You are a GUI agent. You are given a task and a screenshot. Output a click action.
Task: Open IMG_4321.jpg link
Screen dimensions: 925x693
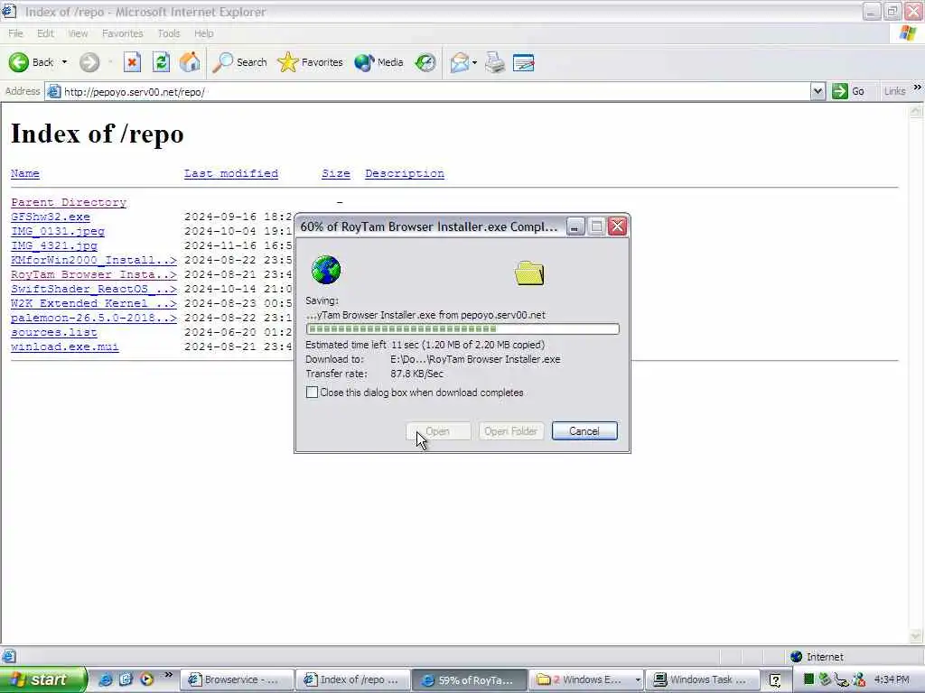[x=54, y=245]
